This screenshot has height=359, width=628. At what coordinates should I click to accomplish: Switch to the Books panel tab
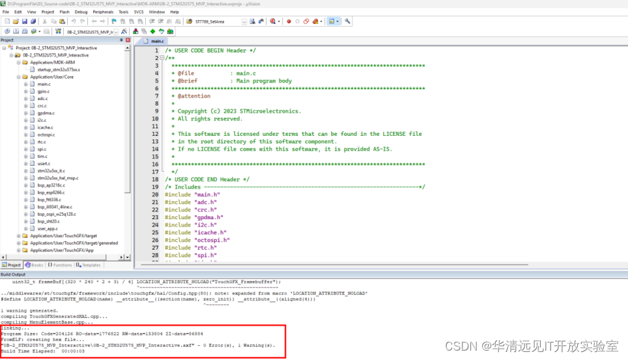coord(34,265)
